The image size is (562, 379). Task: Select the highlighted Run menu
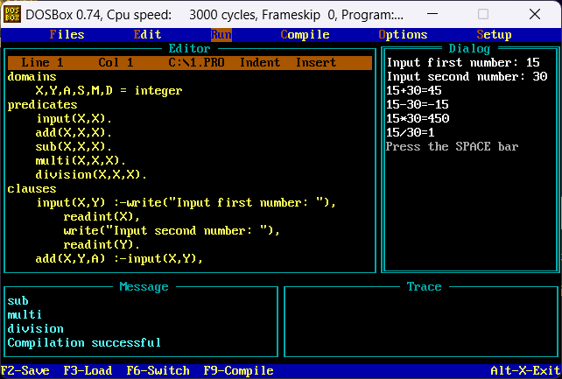pyautogui.click(x=221, y=35)
